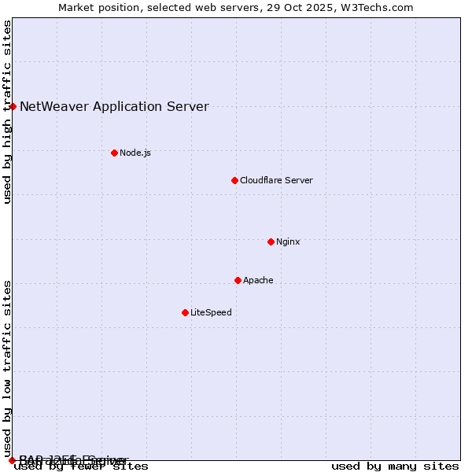Select the Nginx red data point
This screenshot has height=472, width=472.
point(271,242)
